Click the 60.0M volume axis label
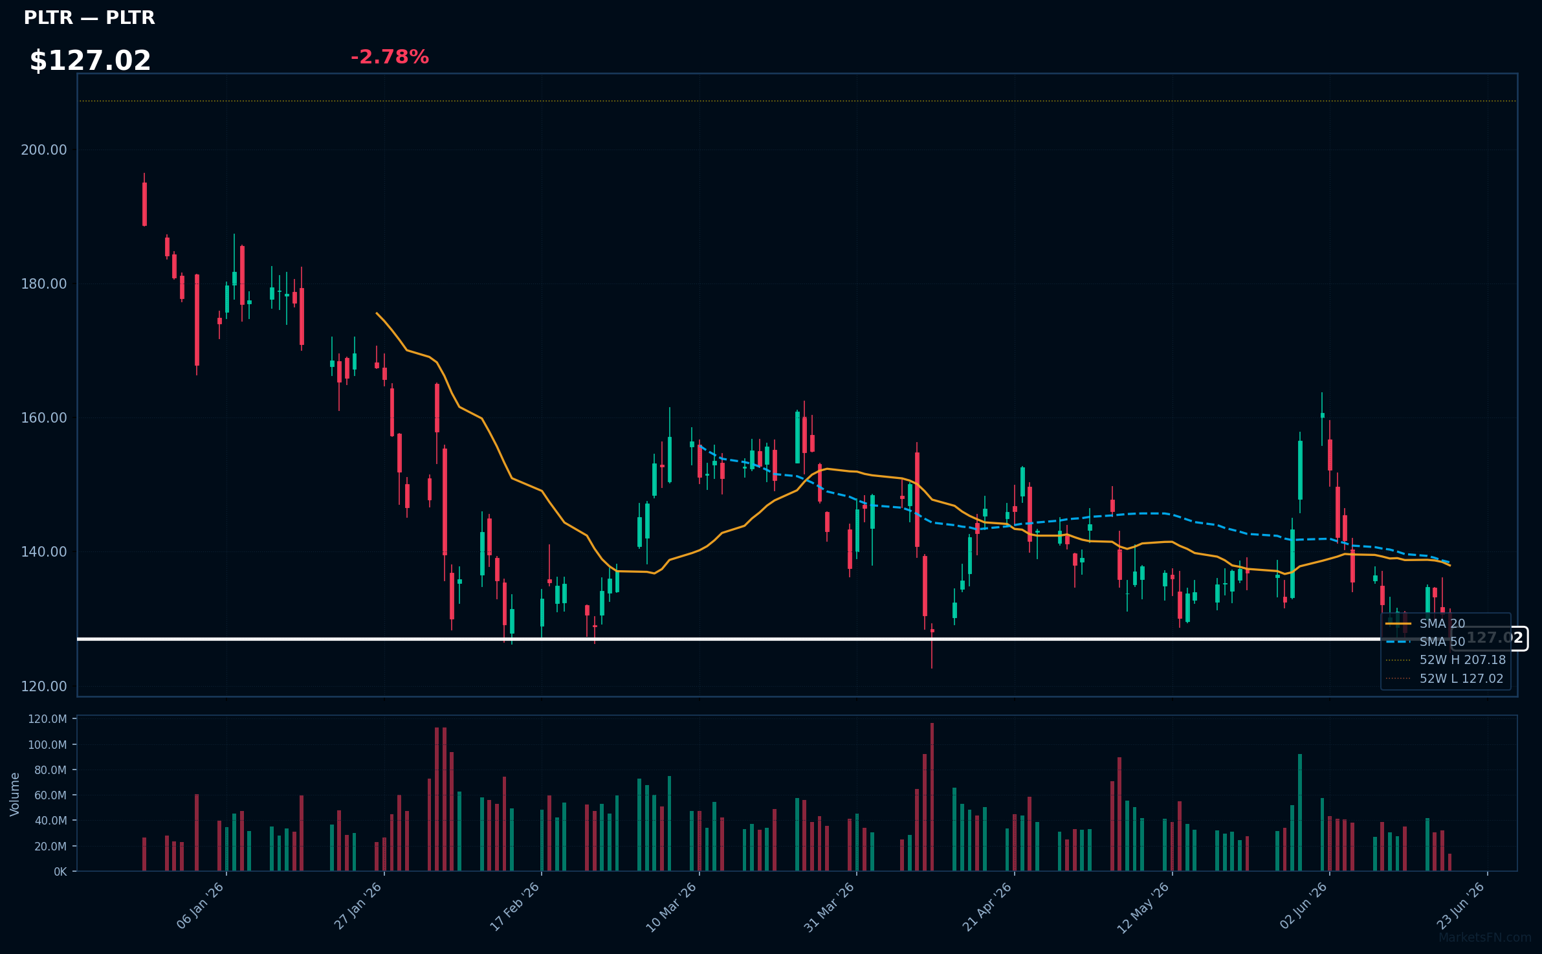 click(50, 795)
